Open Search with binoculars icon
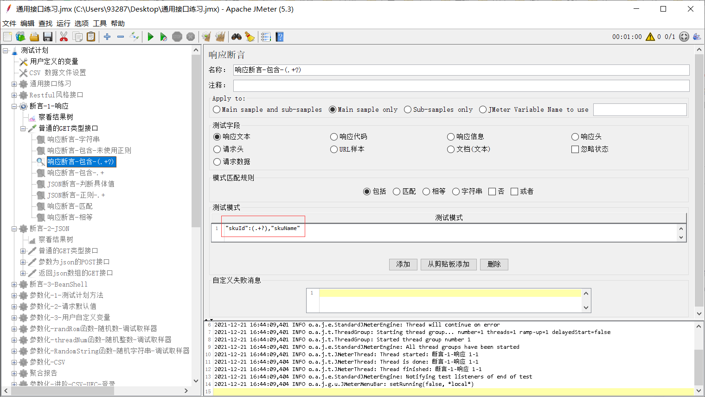Screen dimensions: 705x397 click(x=237, y=37)
